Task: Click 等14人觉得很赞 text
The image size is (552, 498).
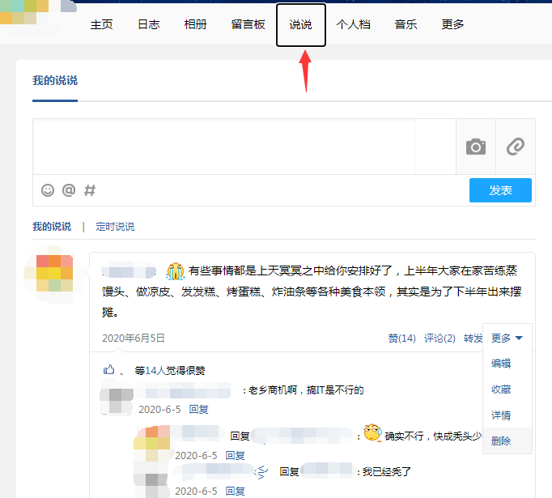Action: coord(170,371)
